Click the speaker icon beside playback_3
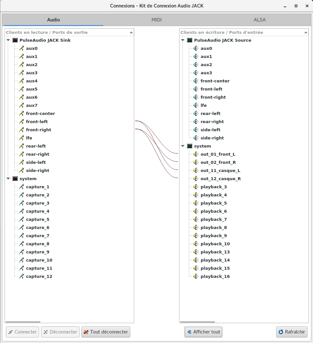 (196, 187)
